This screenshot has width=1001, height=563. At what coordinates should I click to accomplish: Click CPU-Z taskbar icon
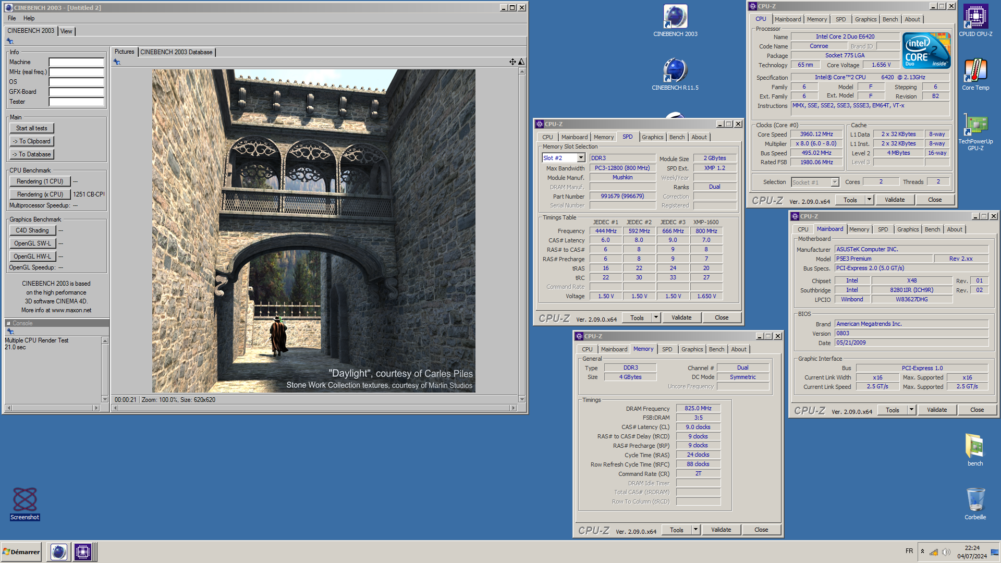click(82, 552)
